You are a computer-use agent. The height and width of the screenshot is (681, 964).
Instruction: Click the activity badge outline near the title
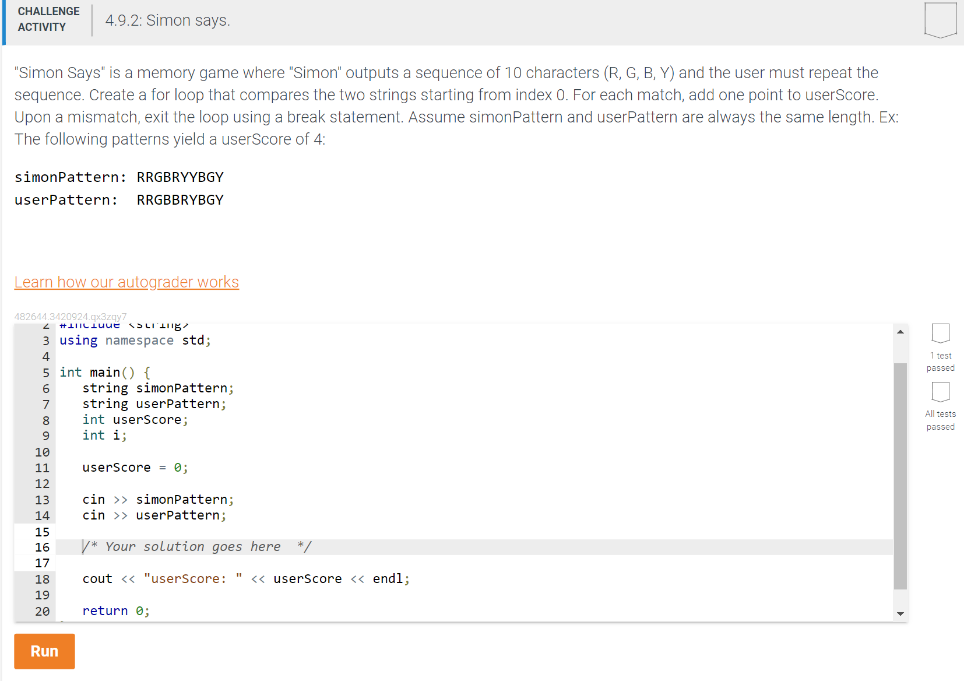tap(940, 19)
